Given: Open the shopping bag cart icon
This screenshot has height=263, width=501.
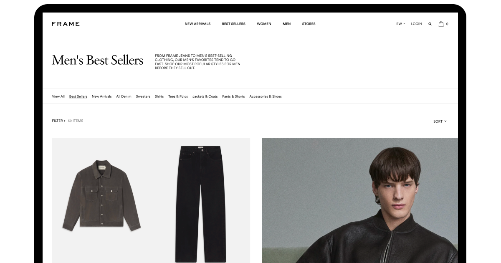Looking at the screenshot, I should (441, 24).
